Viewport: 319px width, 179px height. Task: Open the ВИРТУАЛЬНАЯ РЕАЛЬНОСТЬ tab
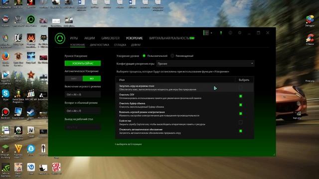pyautogui.click(x=169, y=38)
